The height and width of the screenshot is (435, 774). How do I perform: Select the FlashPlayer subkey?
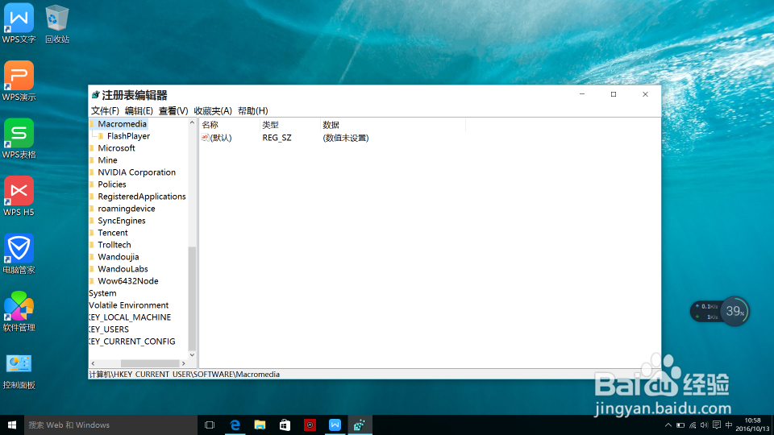(128, 136)
